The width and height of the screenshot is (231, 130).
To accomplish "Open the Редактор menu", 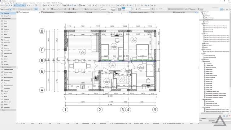I will point(7,3).
